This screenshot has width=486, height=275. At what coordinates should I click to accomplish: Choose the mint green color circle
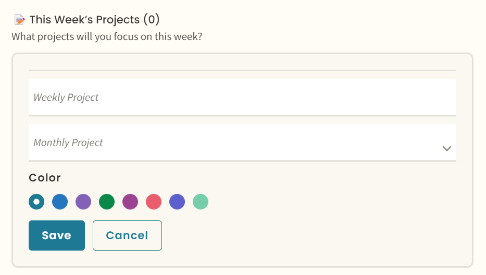click(201, 202)
